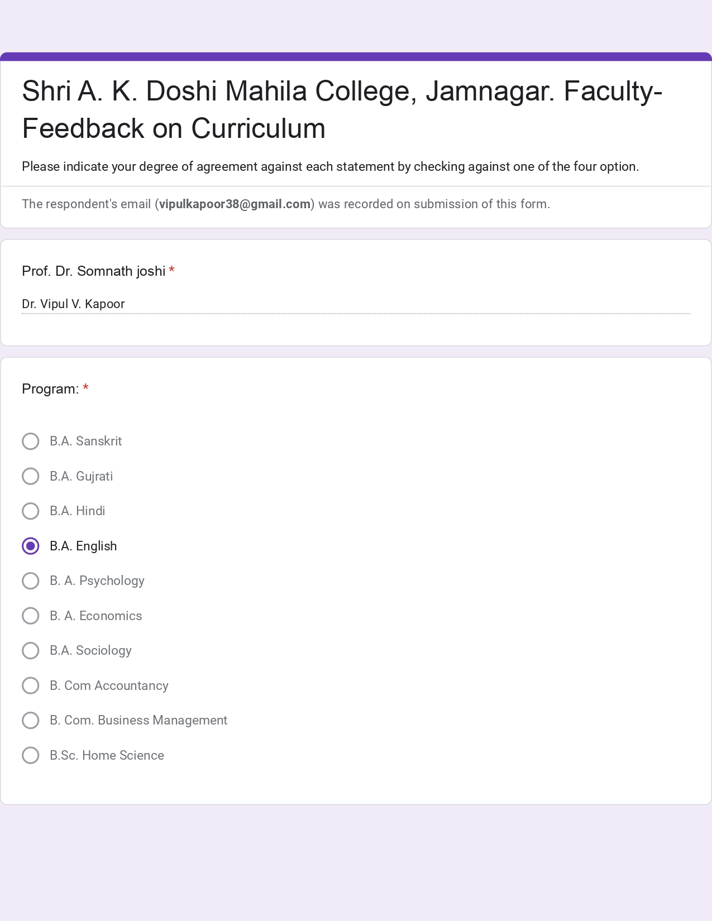Click the selected B.A. English radio button
712x921 pixels.
(x=31, y=546)
